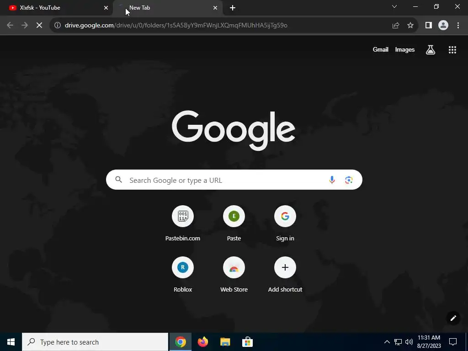Click the Google logo

tap(234, 130)
